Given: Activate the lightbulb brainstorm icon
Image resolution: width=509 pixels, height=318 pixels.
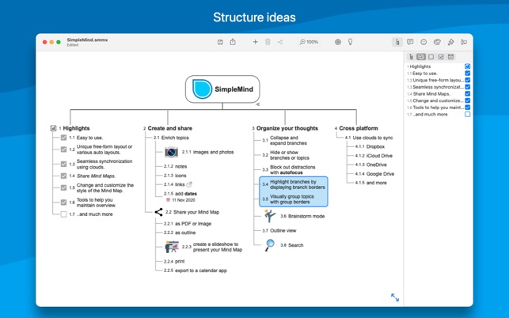Looking at the screenshot, I should (x=350, y=42).
